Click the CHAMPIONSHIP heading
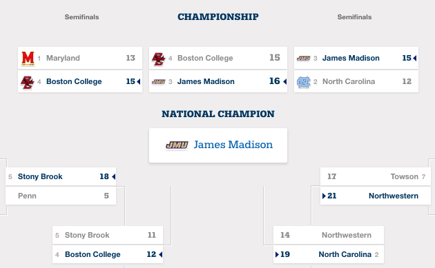 (x=218, y=17)
